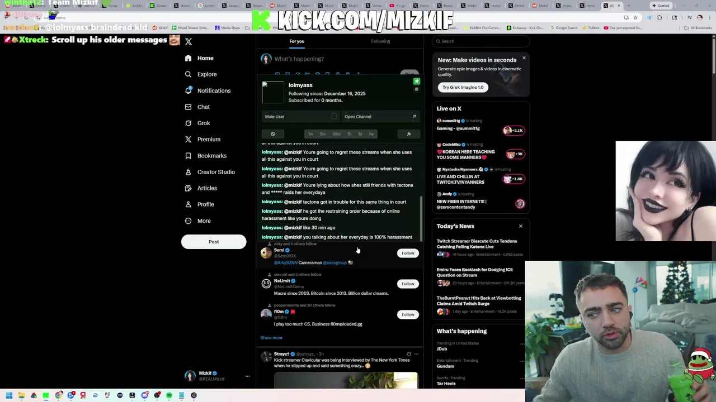The width and height of the screenshot is (716, 402).
Task: Open File Explorer from taskbar
Action: pyautogui.click(x=21, y=395)
